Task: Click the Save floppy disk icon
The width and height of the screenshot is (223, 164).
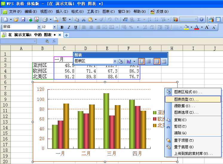Action: pos(23,19)
